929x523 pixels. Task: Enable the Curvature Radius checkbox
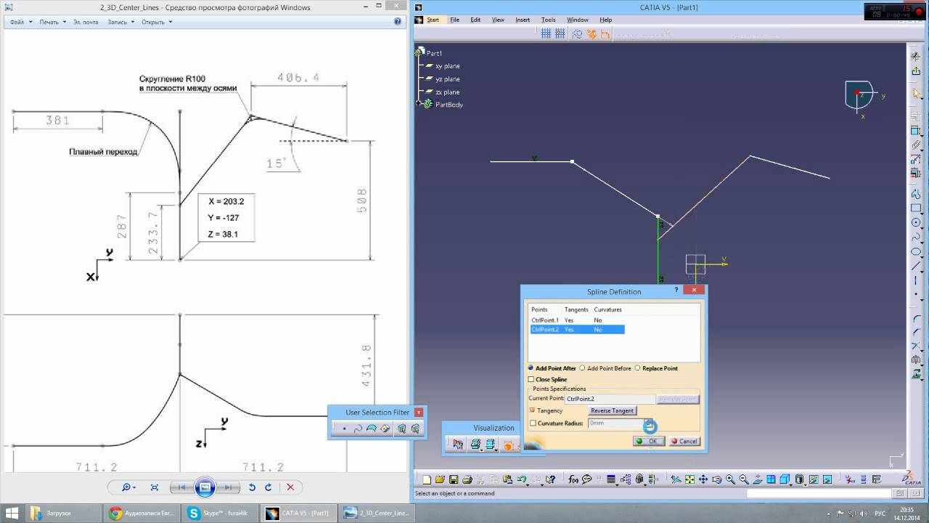pyautogui.click(x=533, y=423)
